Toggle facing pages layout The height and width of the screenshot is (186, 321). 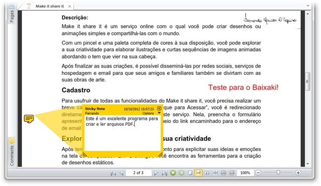point(207,173)
